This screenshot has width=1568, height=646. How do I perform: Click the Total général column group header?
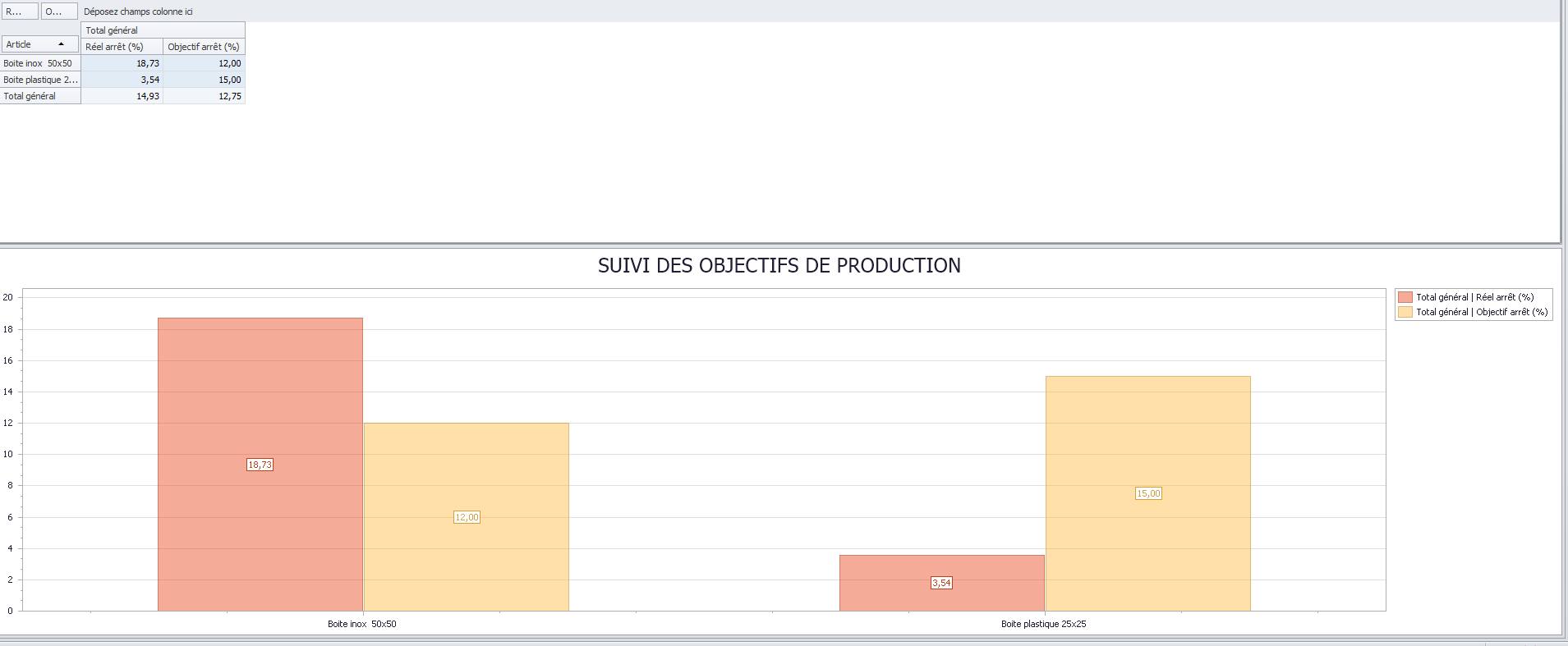click(163, 30)
